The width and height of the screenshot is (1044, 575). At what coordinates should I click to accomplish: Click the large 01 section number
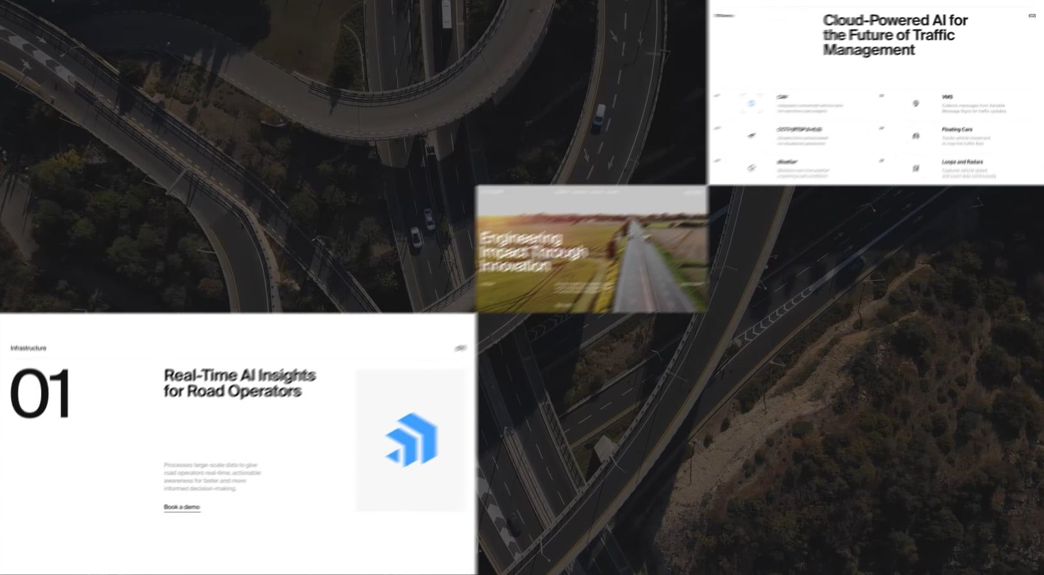pyautogui.click(x=40, y=394)
